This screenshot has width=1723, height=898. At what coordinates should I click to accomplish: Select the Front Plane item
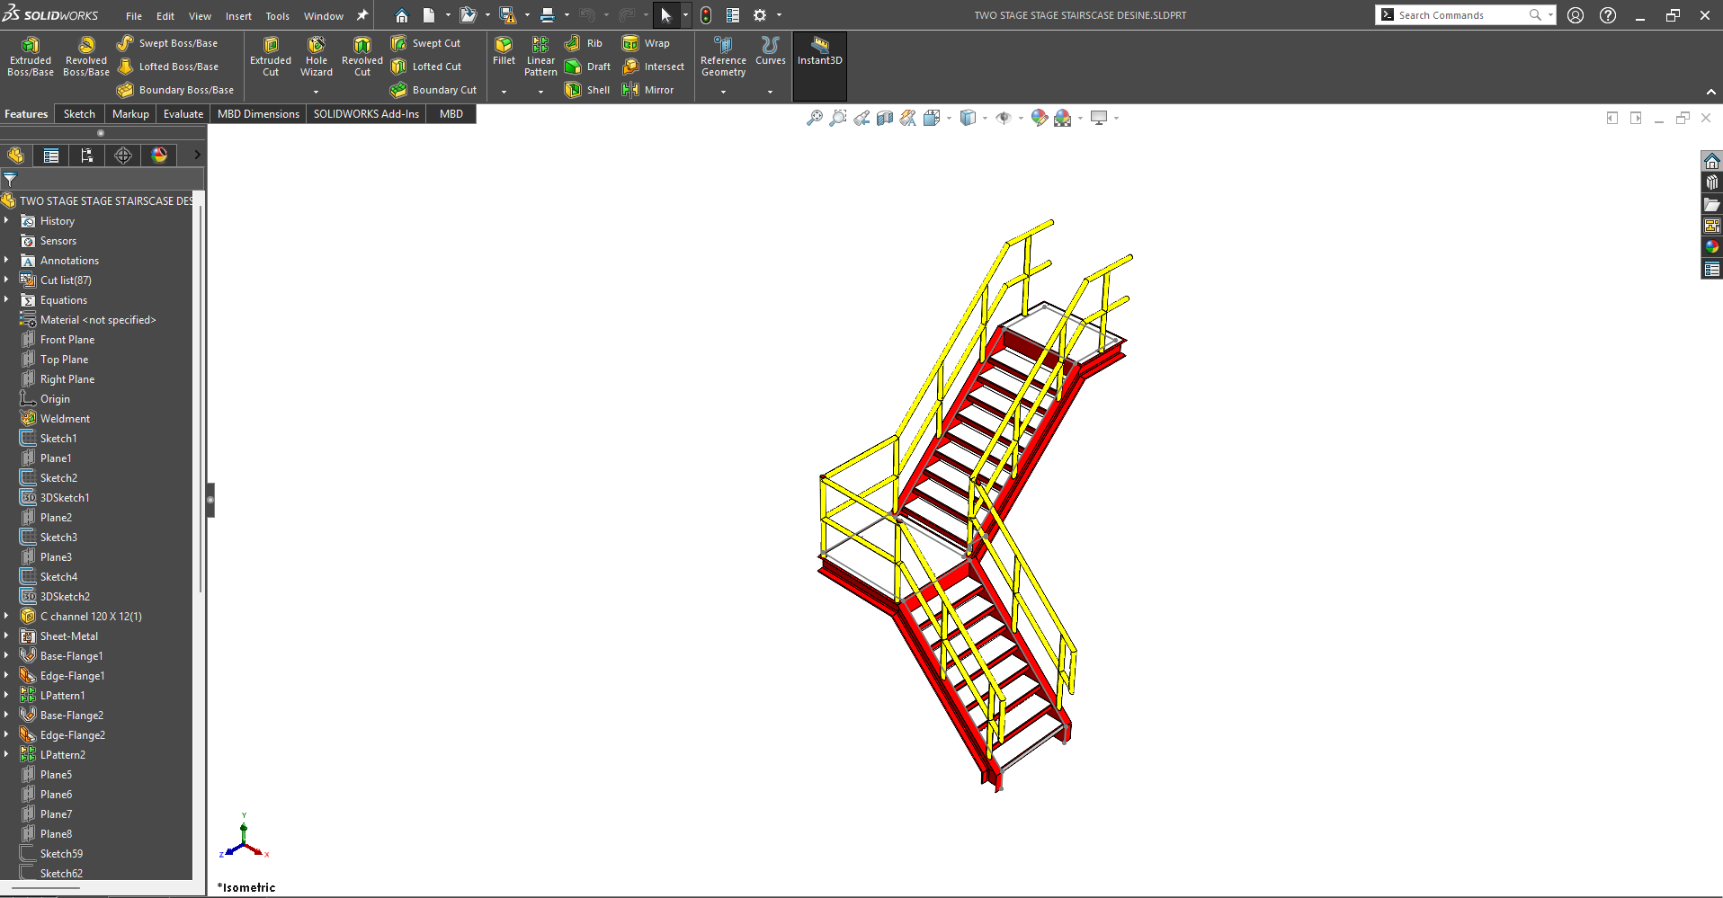(58, 340)
